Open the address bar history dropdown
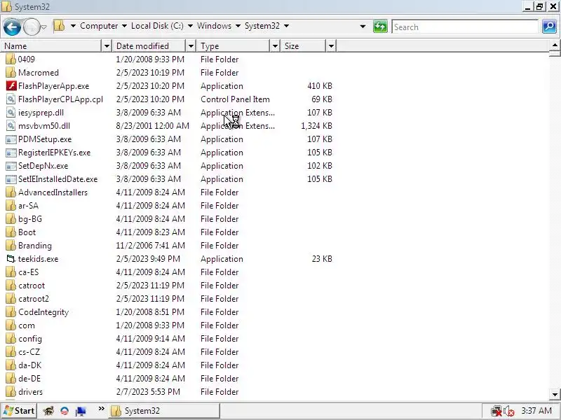 pos(363,27)
